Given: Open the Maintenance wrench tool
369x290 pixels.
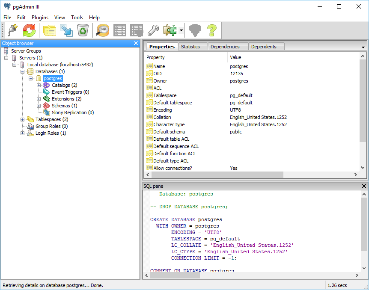Looking at the screenshot, I should [x=153, y=30].
